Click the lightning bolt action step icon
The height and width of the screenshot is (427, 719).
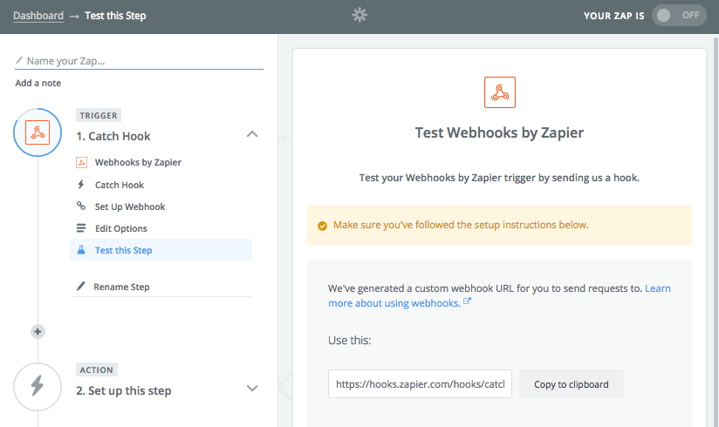tap(38, 386)
